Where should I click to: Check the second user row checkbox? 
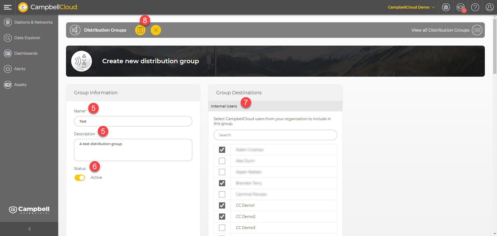pyautogui.click(x=222, y=161)
